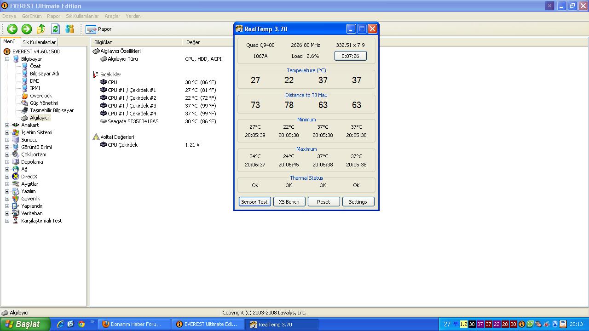Open RealTemp Settings button
This screenshot has height=331, width=589.
click(x=358, y=202)
